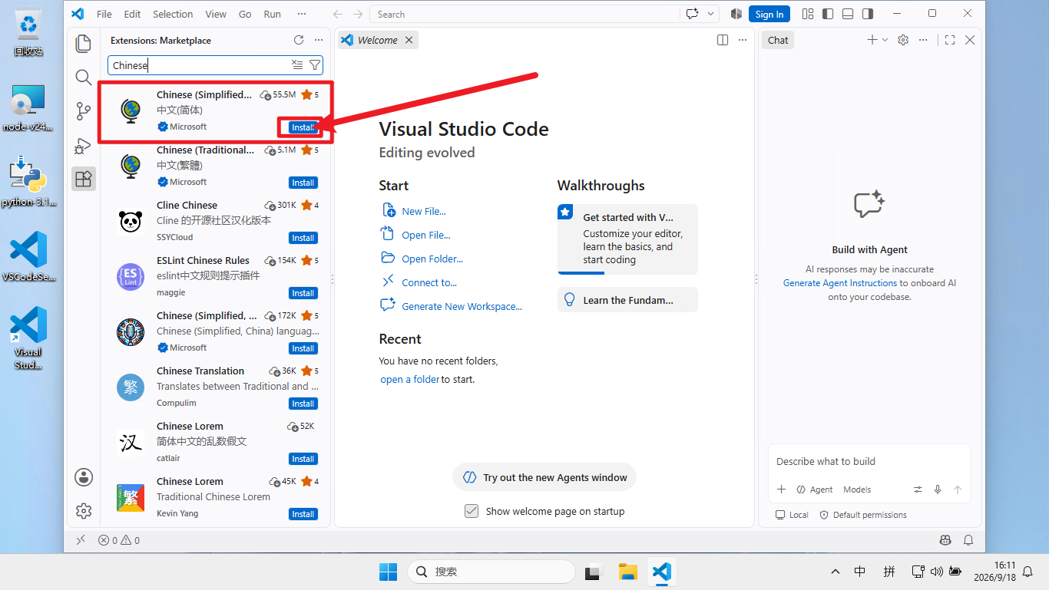Open remote window indicator in status bar

[x=81, y=540]
